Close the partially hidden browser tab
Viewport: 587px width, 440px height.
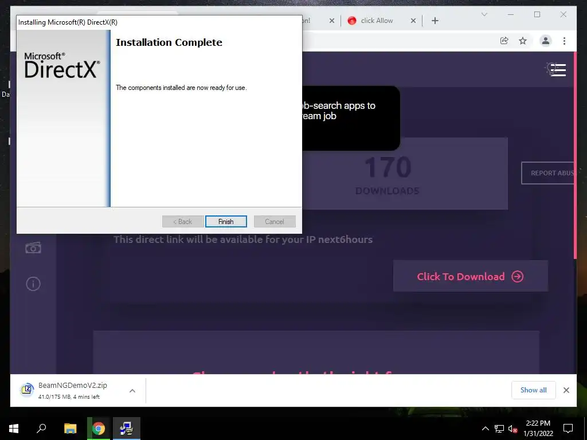[332, 21]
